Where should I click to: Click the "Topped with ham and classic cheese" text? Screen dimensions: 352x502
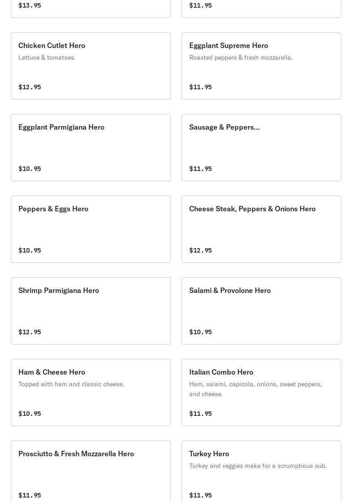coord(71,384)
